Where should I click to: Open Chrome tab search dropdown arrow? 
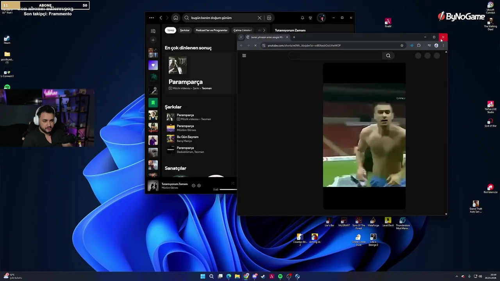241,37
